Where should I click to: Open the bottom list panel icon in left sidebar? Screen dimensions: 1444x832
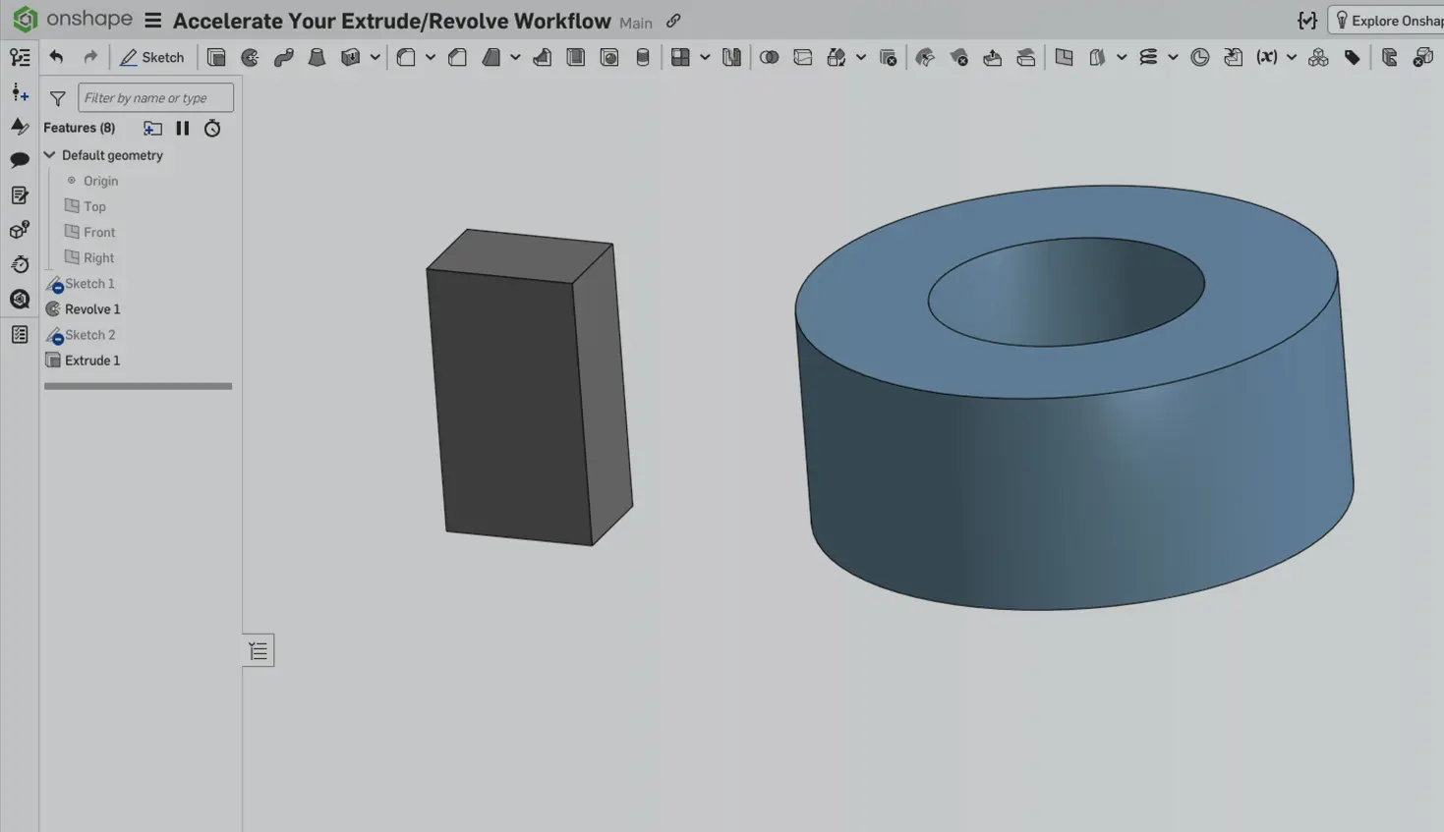[20, 335]
